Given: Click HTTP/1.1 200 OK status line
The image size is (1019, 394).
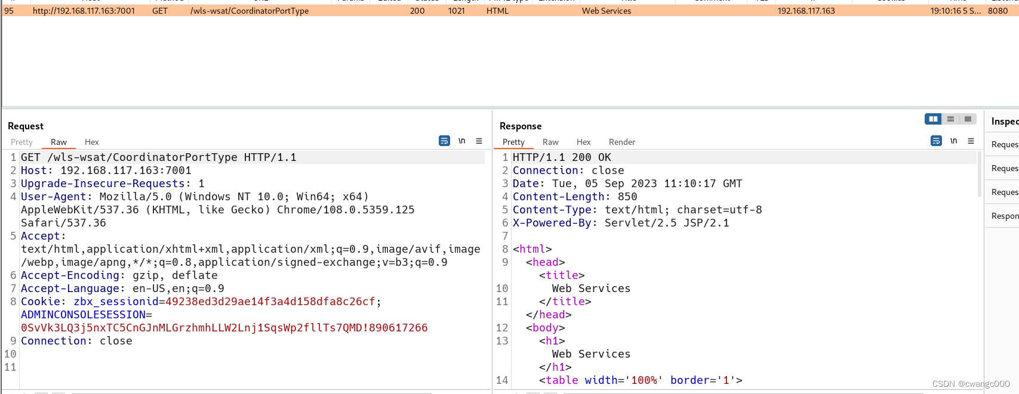Looking at the screenshot, I should (562, 157).
